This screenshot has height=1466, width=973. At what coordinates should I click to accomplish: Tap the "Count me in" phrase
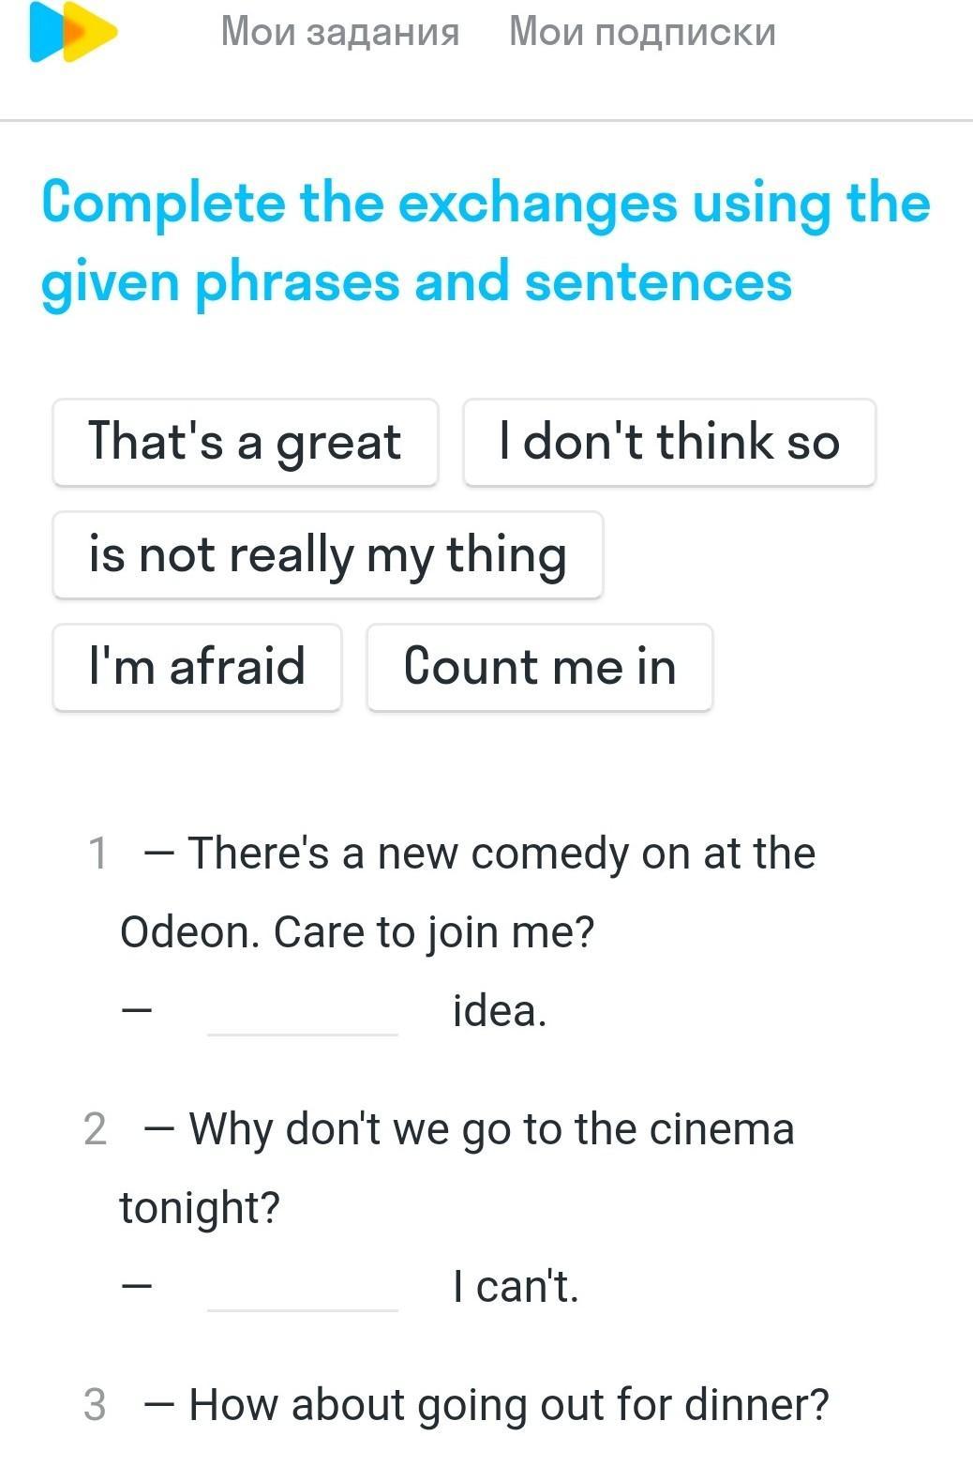coord(540,667)
